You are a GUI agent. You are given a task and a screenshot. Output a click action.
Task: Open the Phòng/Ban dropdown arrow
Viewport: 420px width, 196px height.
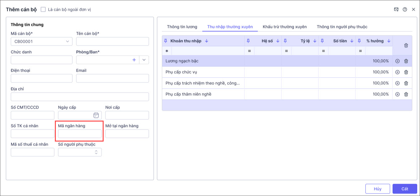point(144,60)
